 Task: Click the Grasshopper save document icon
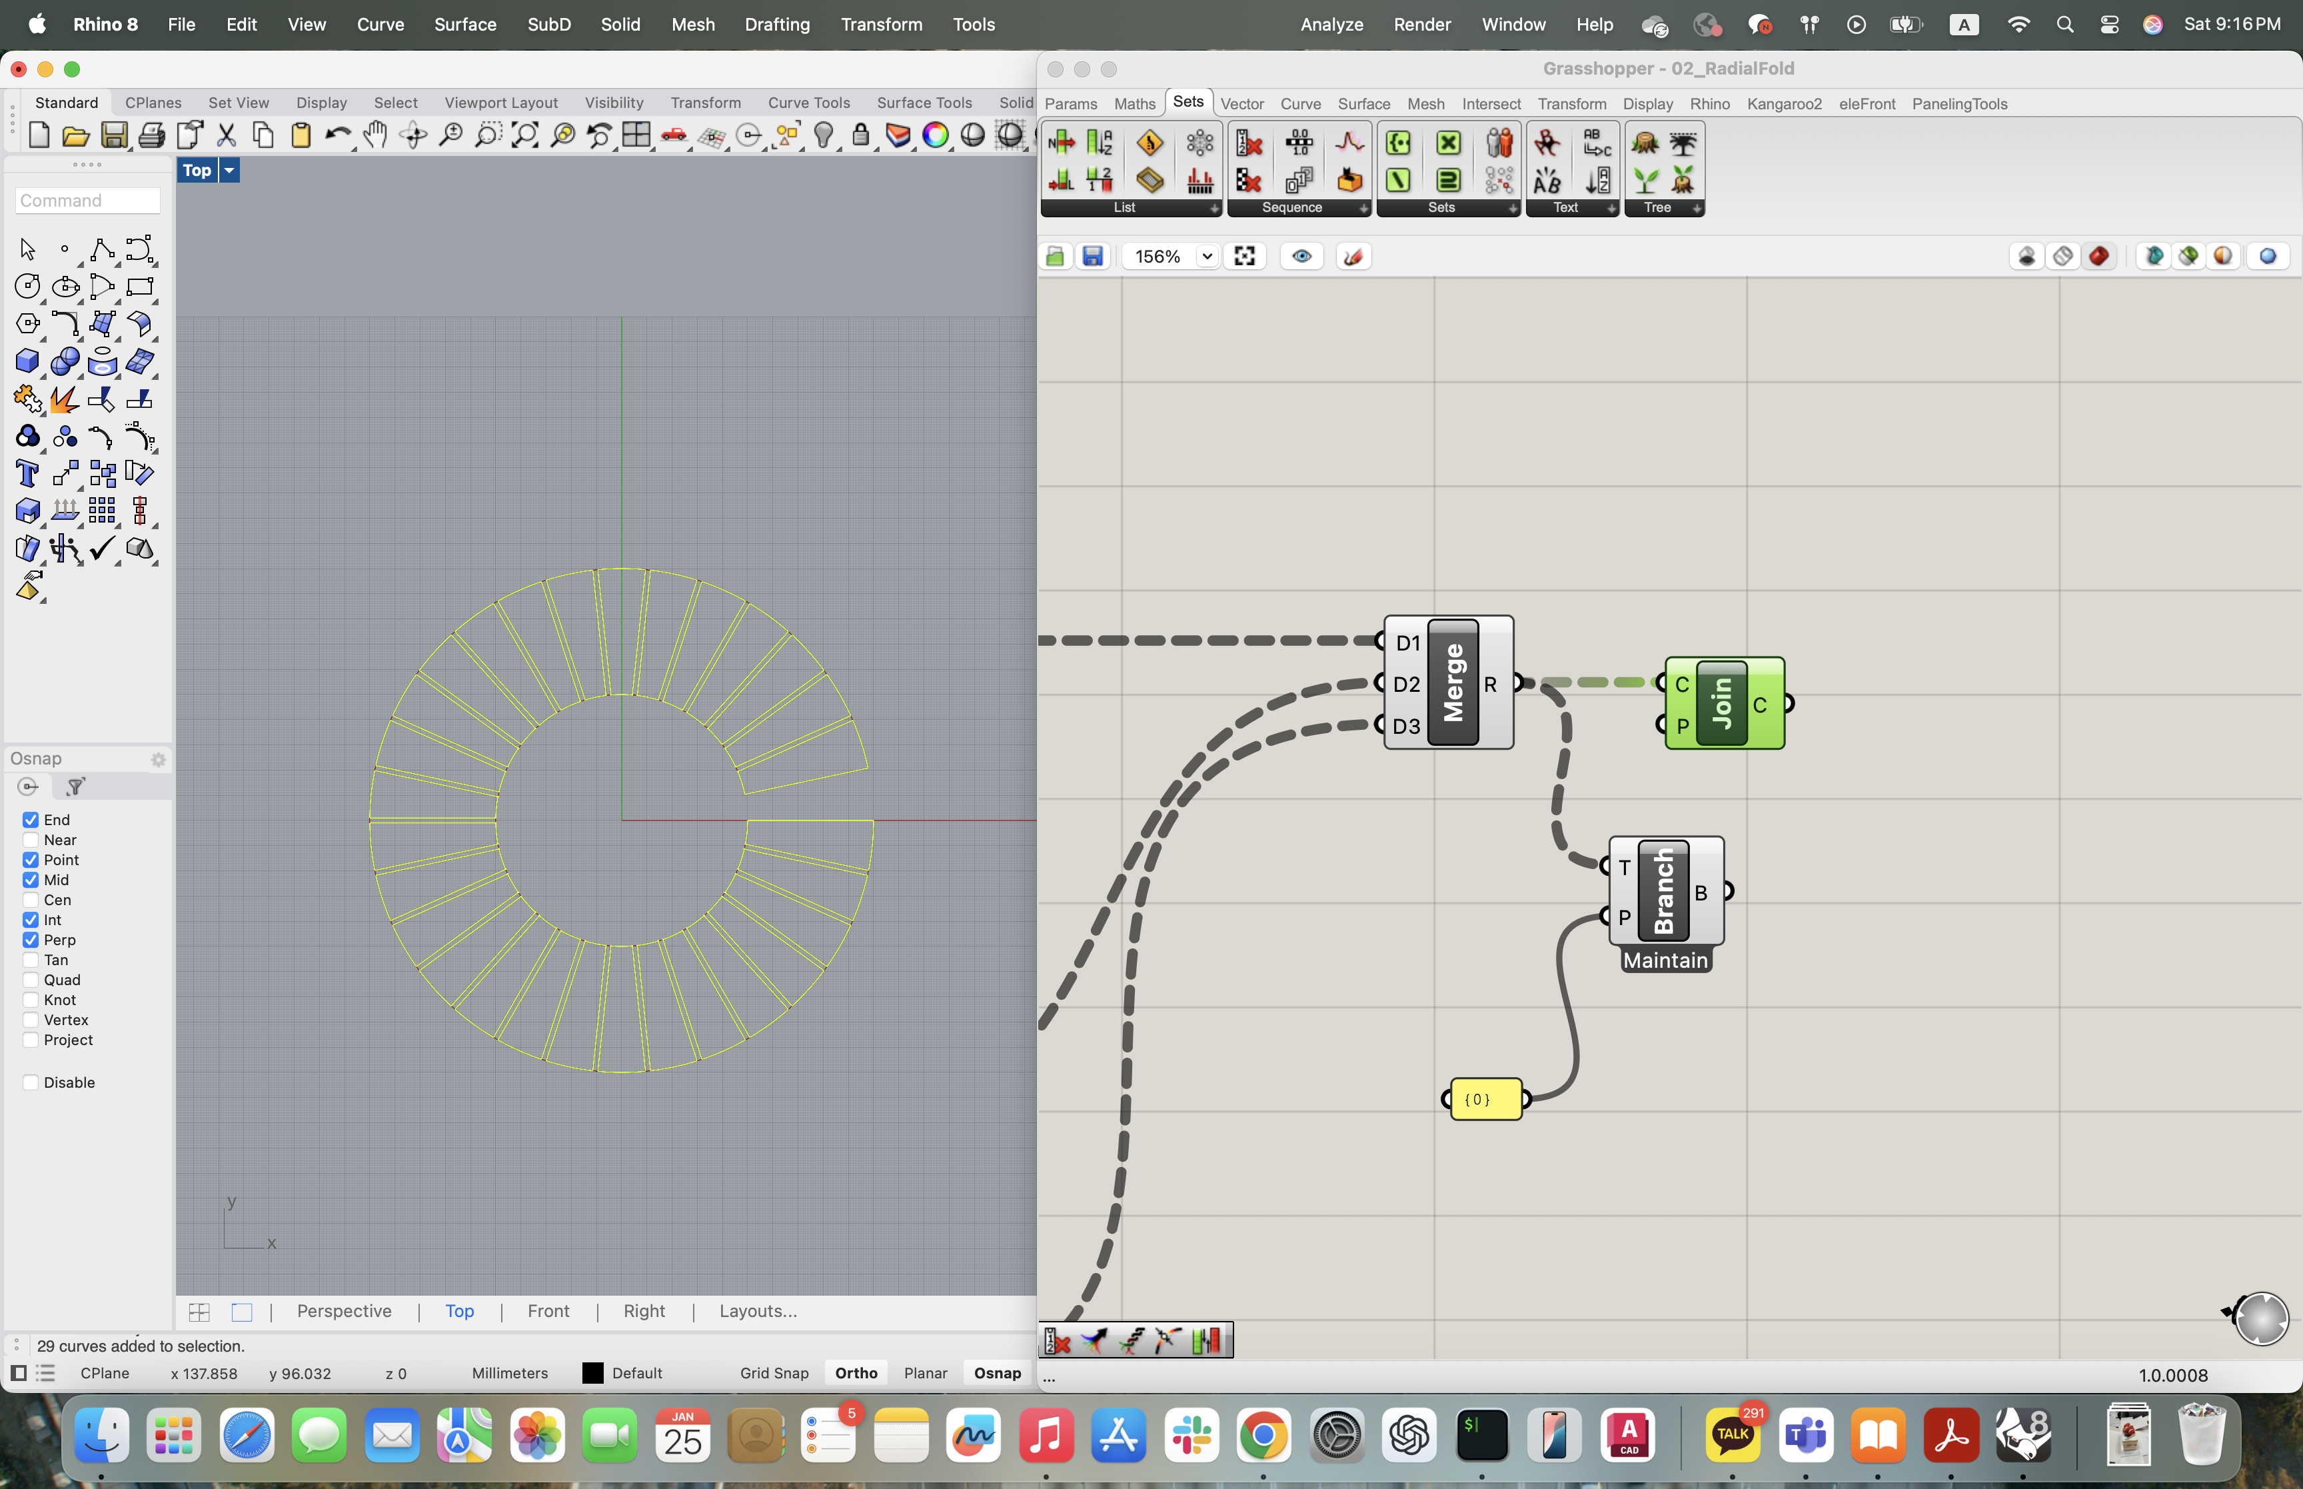[1092, 256]
